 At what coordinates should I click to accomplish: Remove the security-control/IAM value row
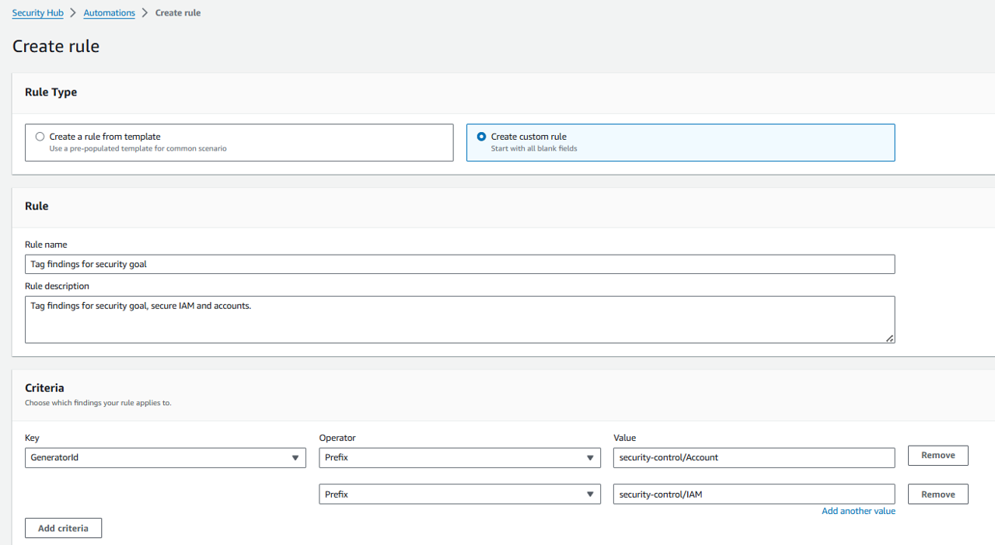pyautogui.click(x=937, y=495)
